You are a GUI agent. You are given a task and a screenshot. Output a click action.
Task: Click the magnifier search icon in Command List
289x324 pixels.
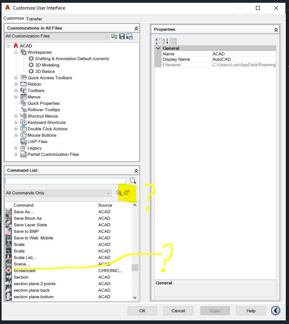coord(133,181)
